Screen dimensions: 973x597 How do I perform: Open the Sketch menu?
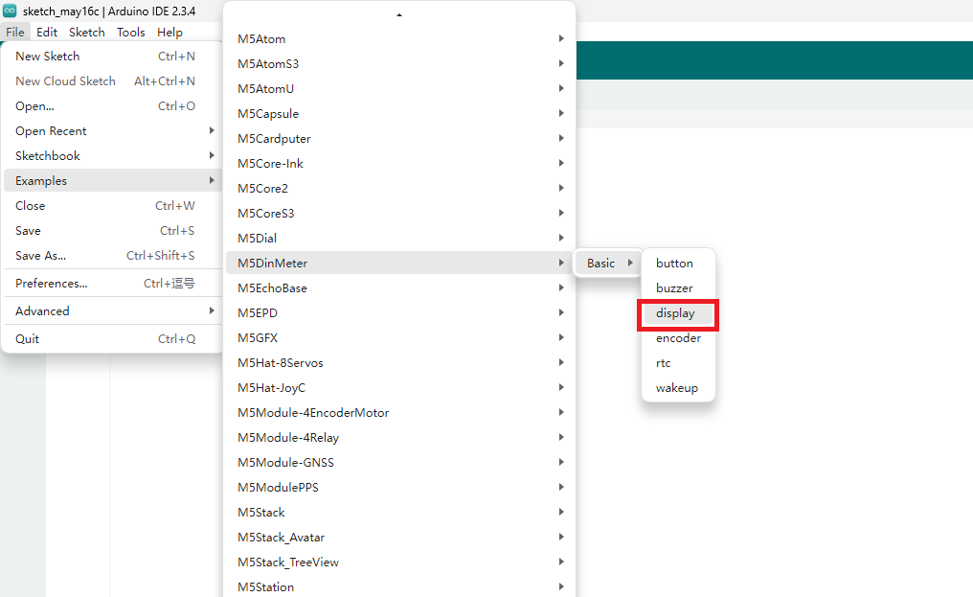pos(87,33)
